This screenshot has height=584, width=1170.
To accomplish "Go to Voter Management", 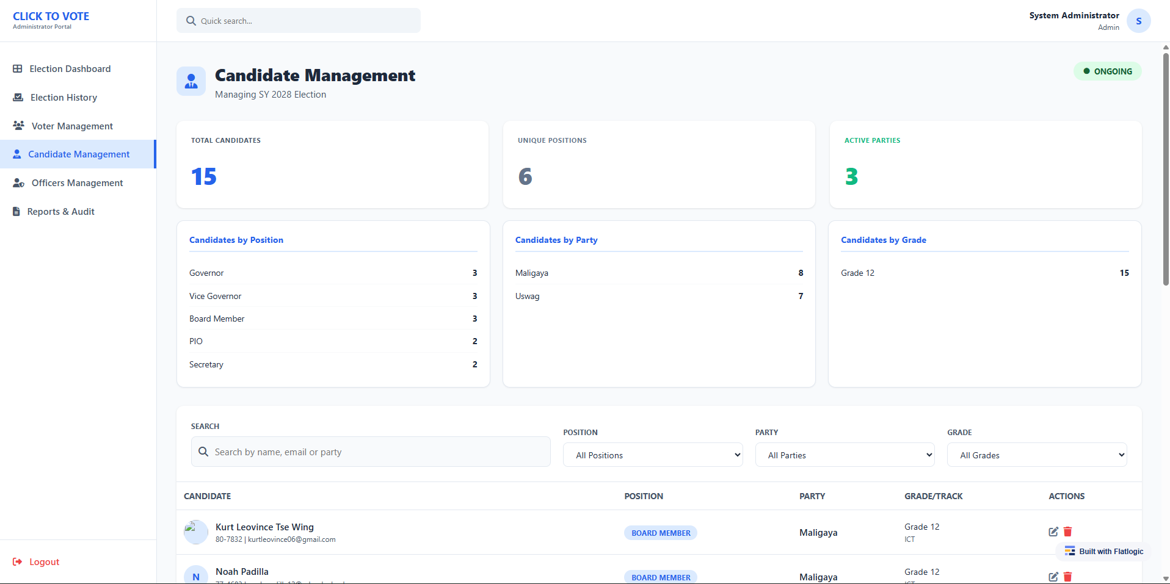I will 72,126.
